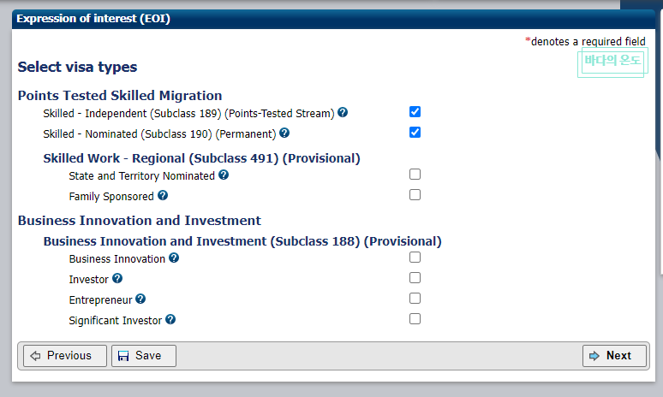Check the Business Innovation checkbox
Viewport: 663px width, 397px height.
[x=415, y=258]
